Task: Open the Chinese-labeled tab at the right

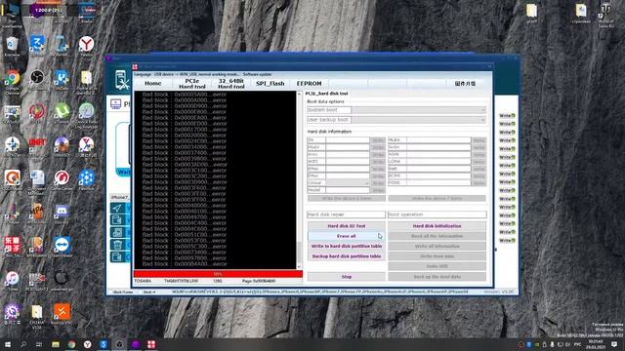Action: click(465, 84)
